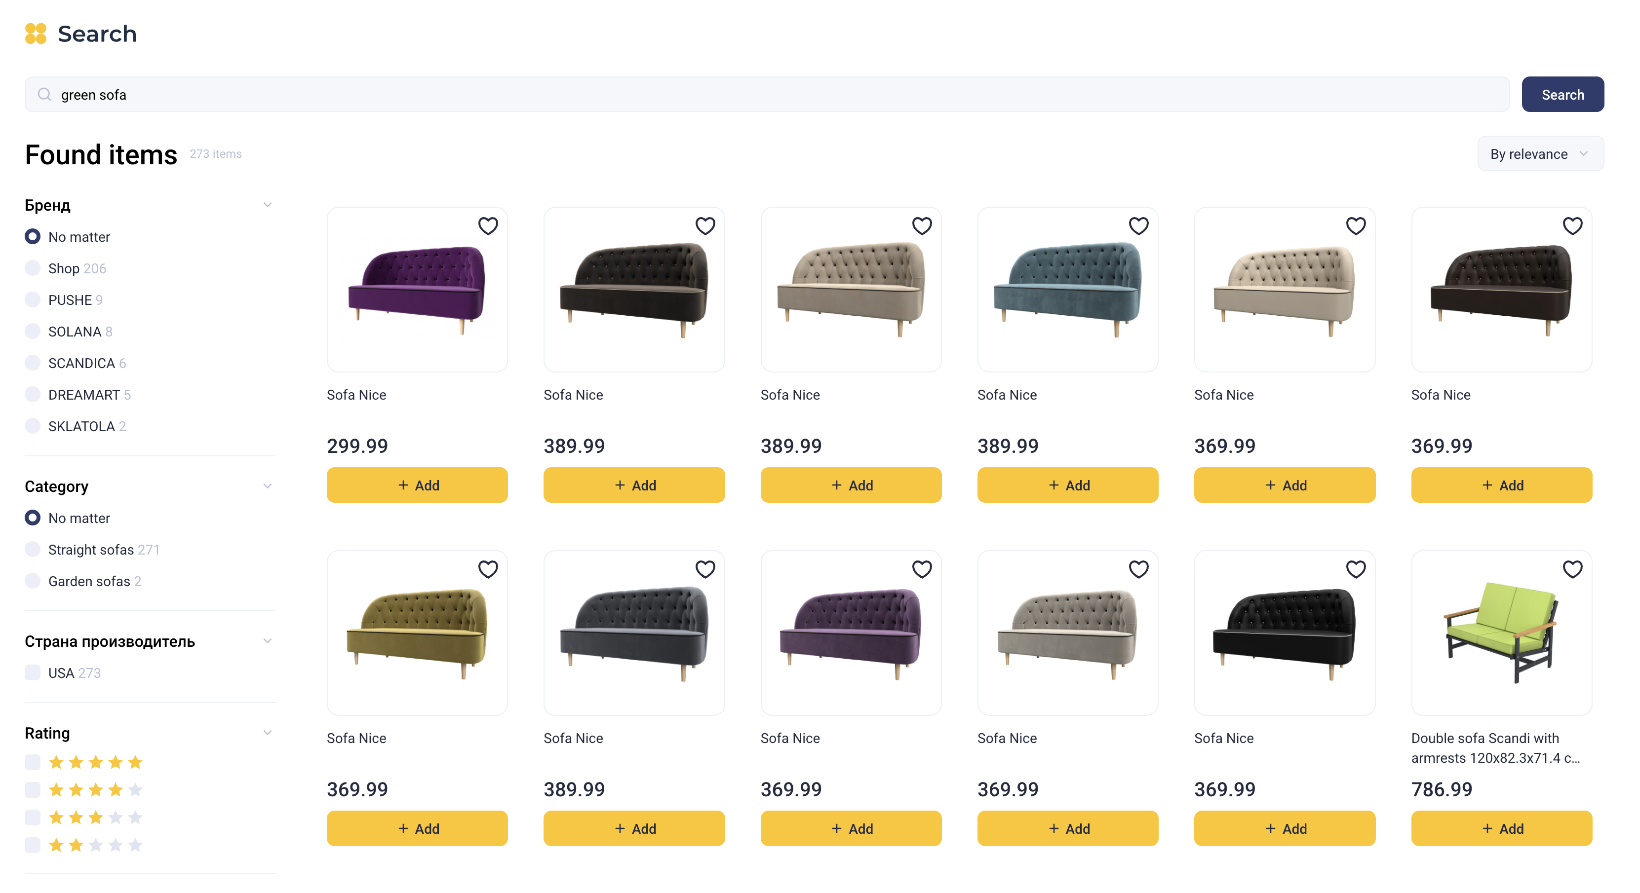Click the heart on the blue sofa

tap(1138, 226)
